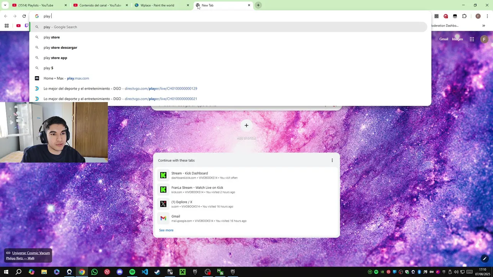Open the volume speaker tray icon
Screen dimensions: 493x277
pos(456,272)
